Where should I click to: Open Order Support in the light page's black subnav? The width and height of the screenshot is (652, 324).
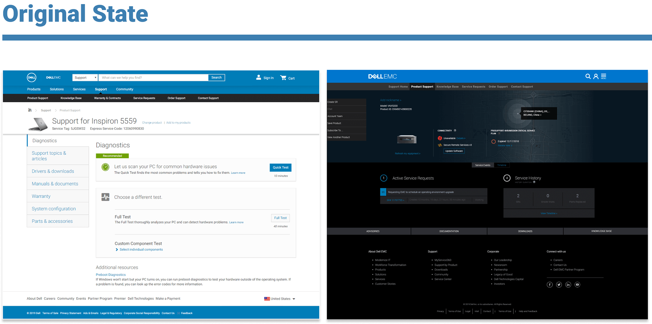[176, 98]
